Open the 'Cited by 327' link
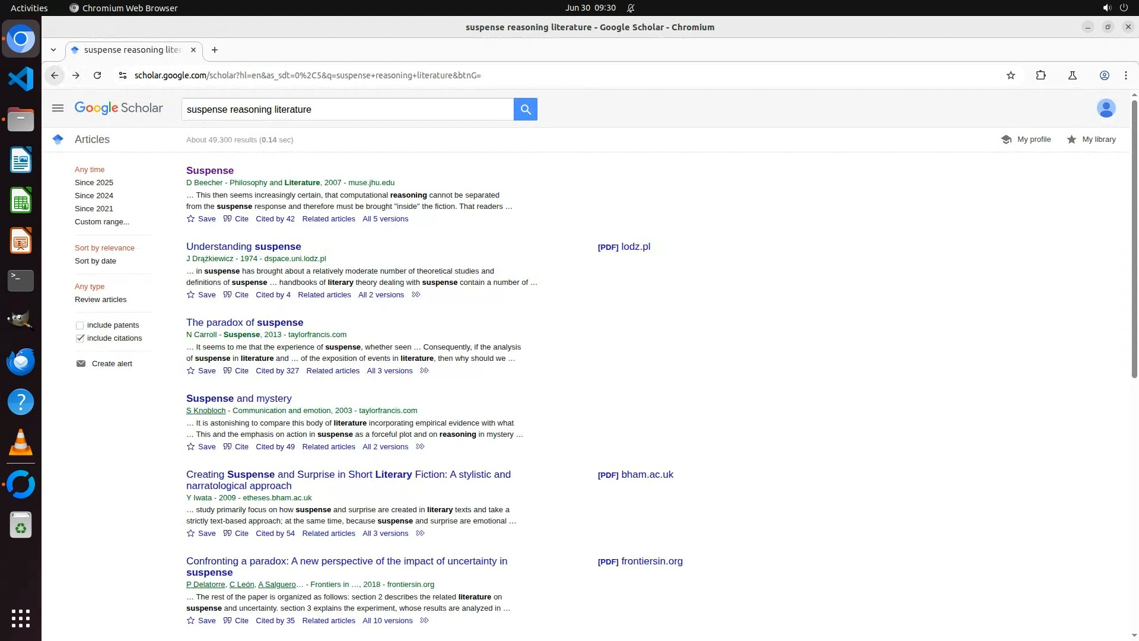Viewport: 1139px width, 641px height. (x=277, y=371)
